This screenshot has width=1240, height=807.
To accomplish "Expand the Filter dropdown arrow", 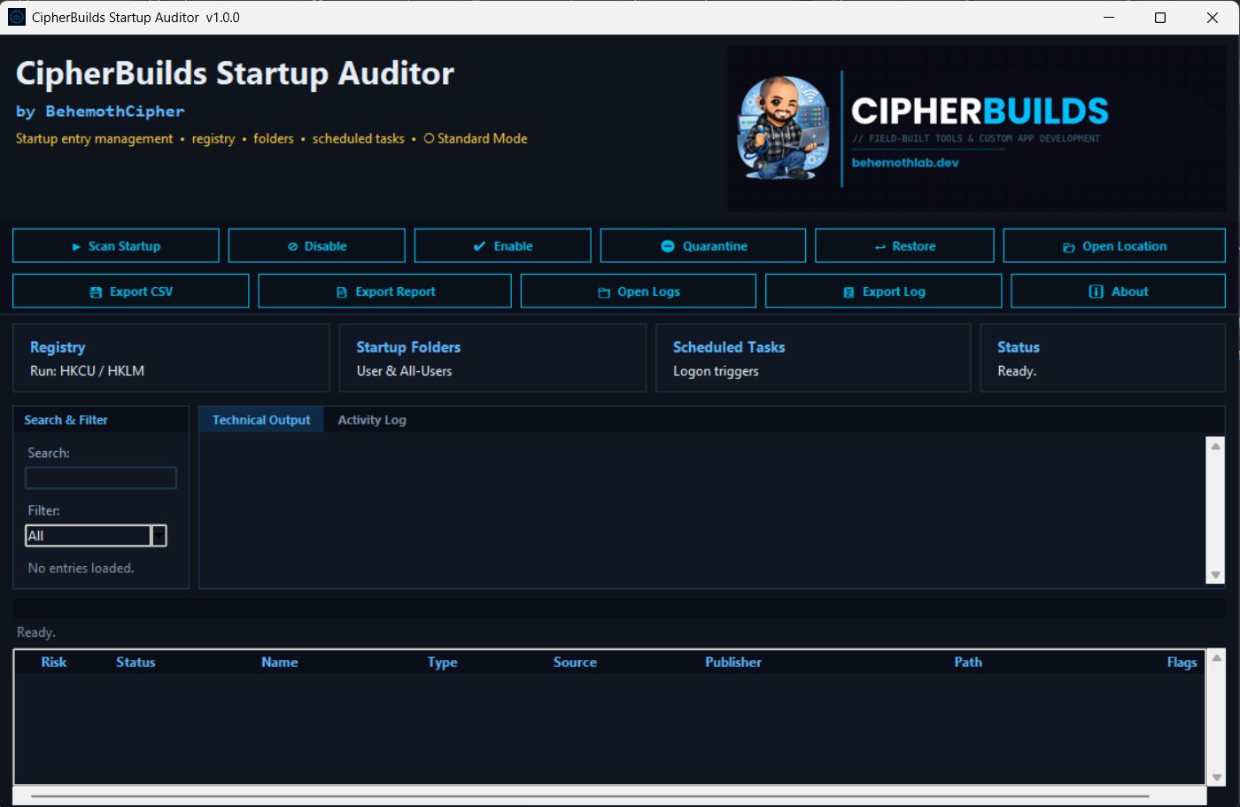I will tap(159, 535).
